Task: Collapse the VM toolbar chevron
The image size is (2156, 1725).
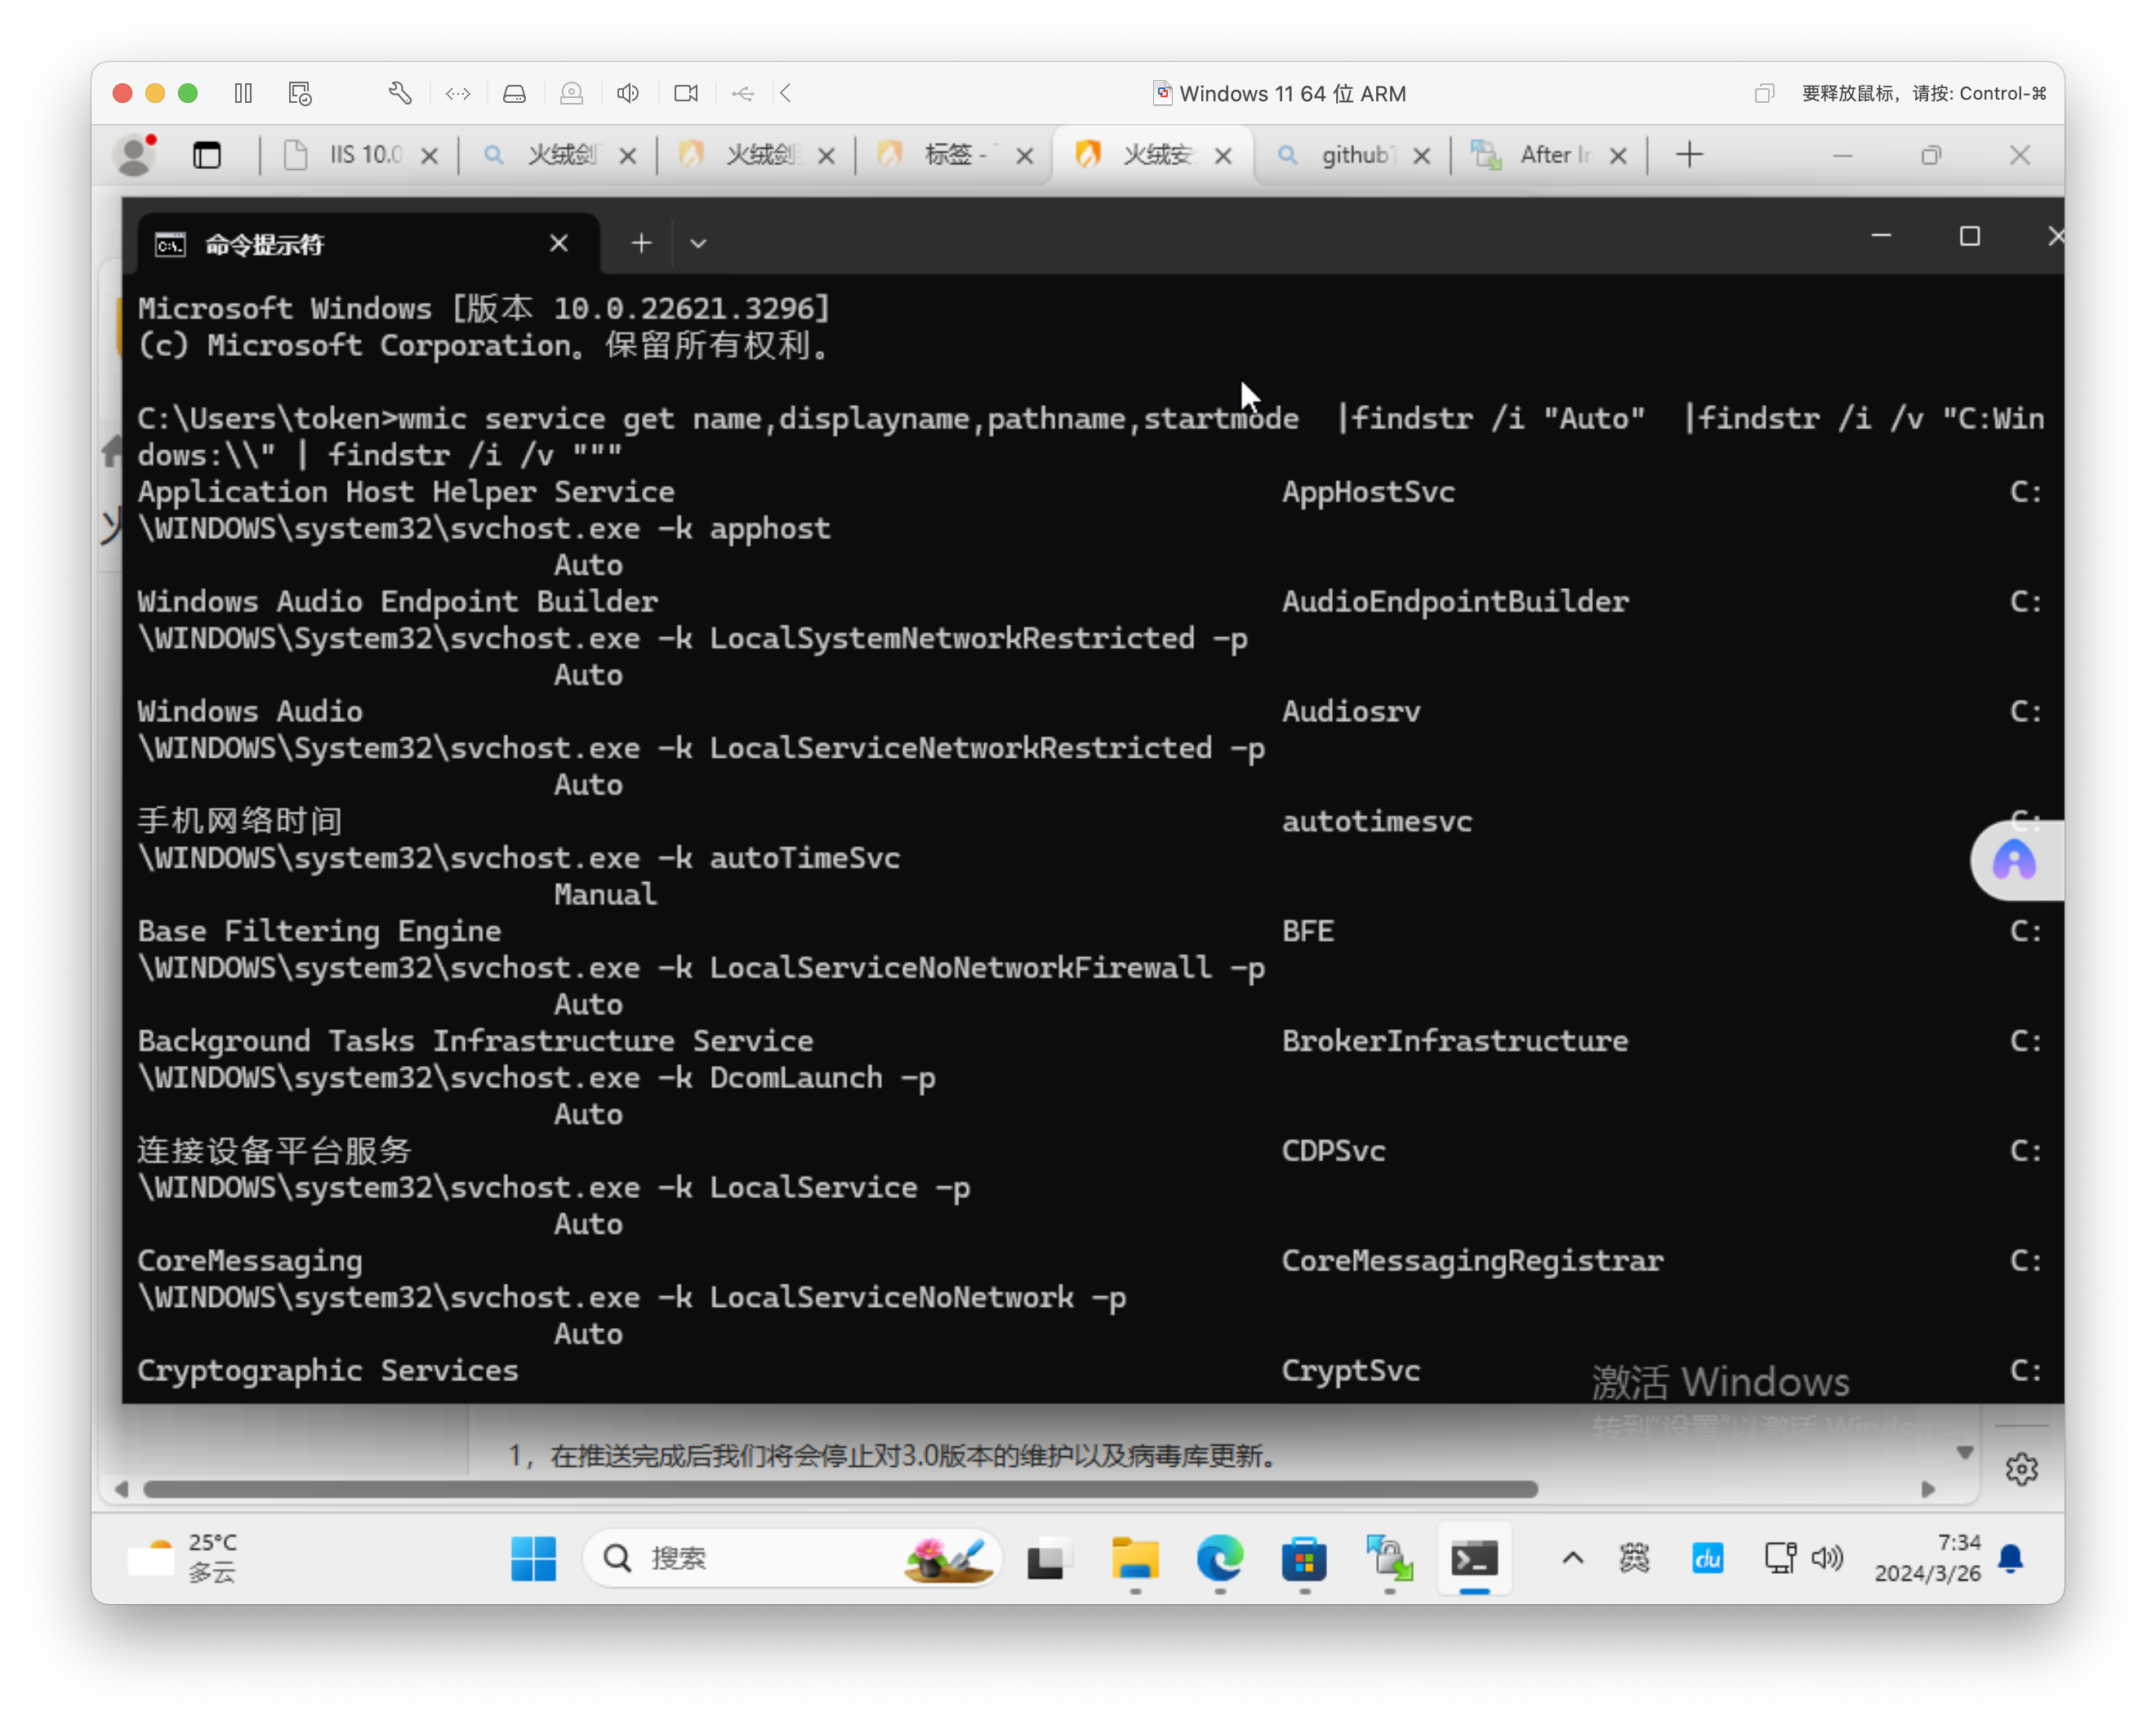Action: [786, 93]
